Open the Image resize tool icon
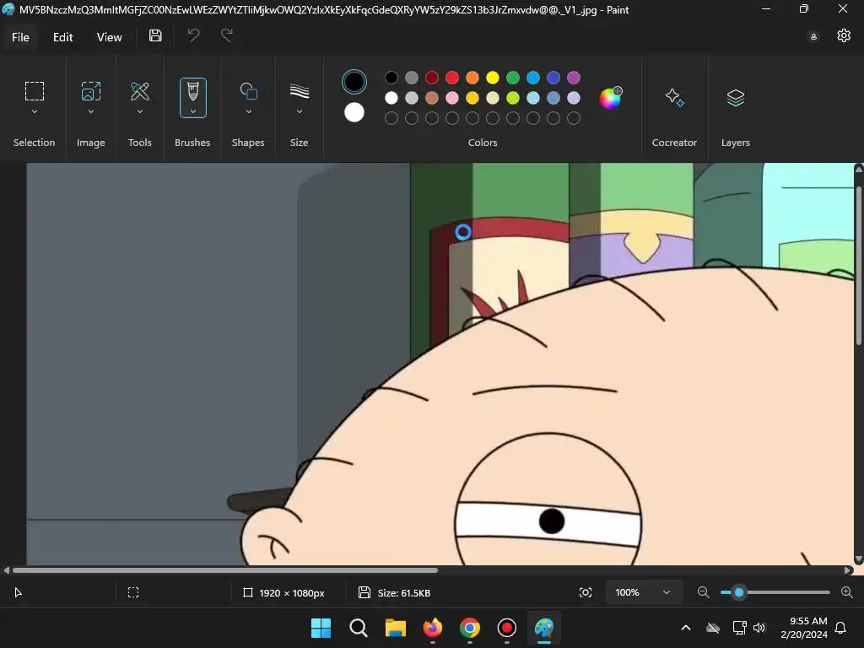864x648 pixels. coord(91,91)
